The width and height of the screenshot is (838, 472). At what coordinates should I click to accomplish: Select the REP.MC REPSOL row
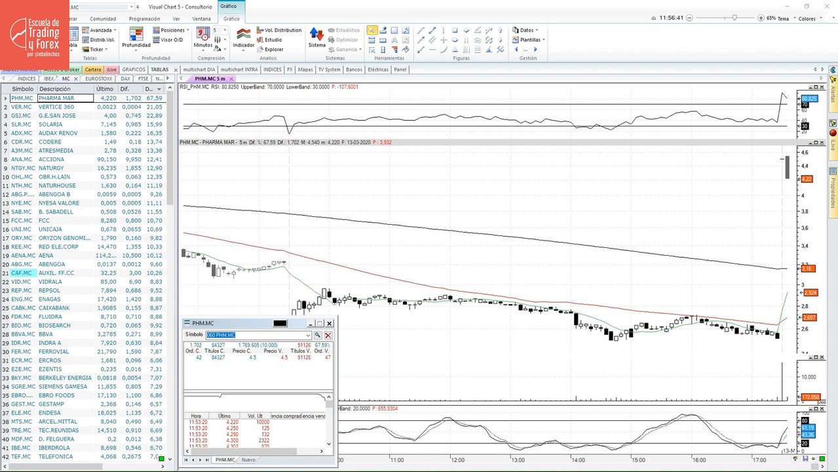(x=82, y=290)
